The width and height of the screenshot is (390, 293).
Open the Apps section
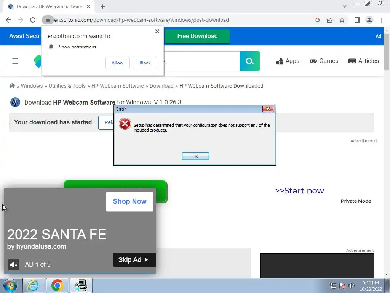pos(288,61)
